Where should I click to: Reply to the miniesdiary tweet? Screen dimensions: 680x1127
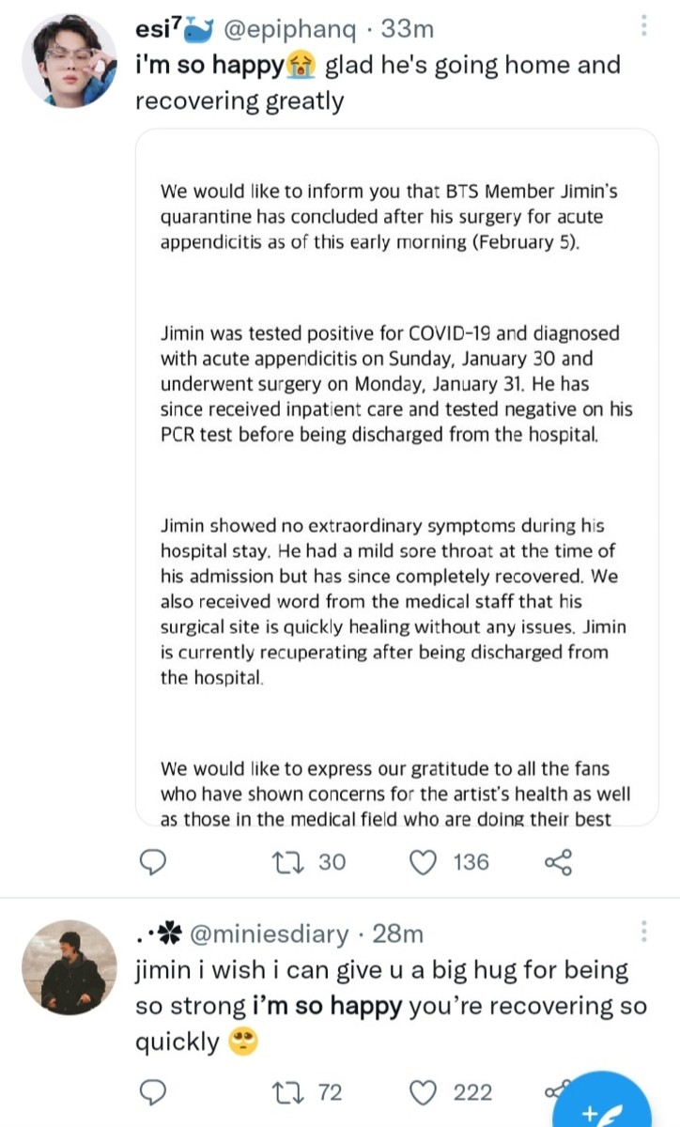pos(152,1092)
